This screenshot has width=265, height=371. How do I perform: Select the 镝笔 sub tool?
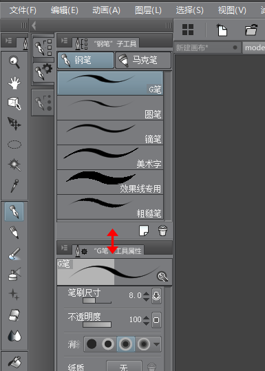(x=110, y=132)
